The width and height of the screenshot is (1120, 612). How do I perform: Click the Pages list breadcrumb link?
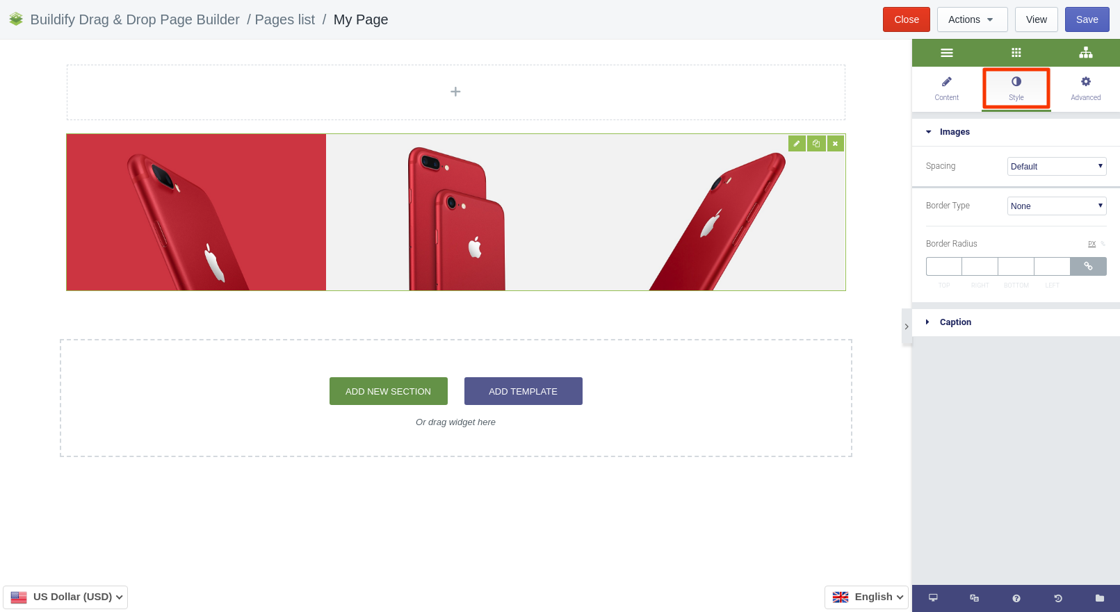[x=285, y=19]
